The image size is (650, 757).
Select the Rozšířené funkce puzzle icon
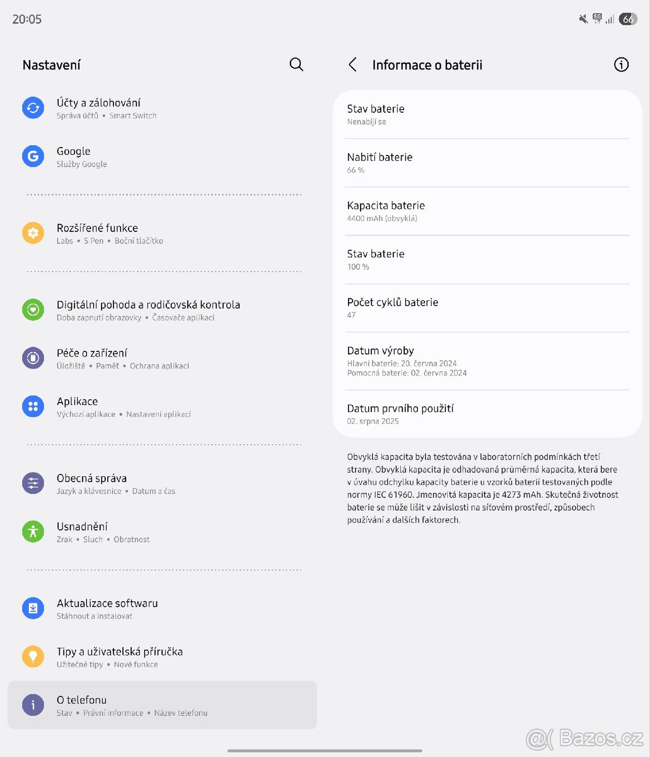(x=33, y=233)
